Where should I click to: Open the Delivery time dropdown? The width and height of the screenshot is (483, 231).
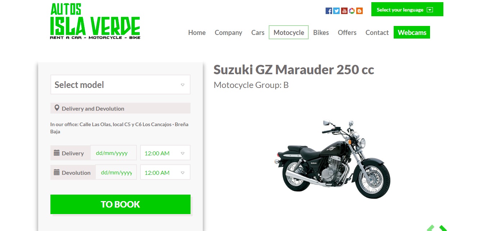tap(165, 153)
